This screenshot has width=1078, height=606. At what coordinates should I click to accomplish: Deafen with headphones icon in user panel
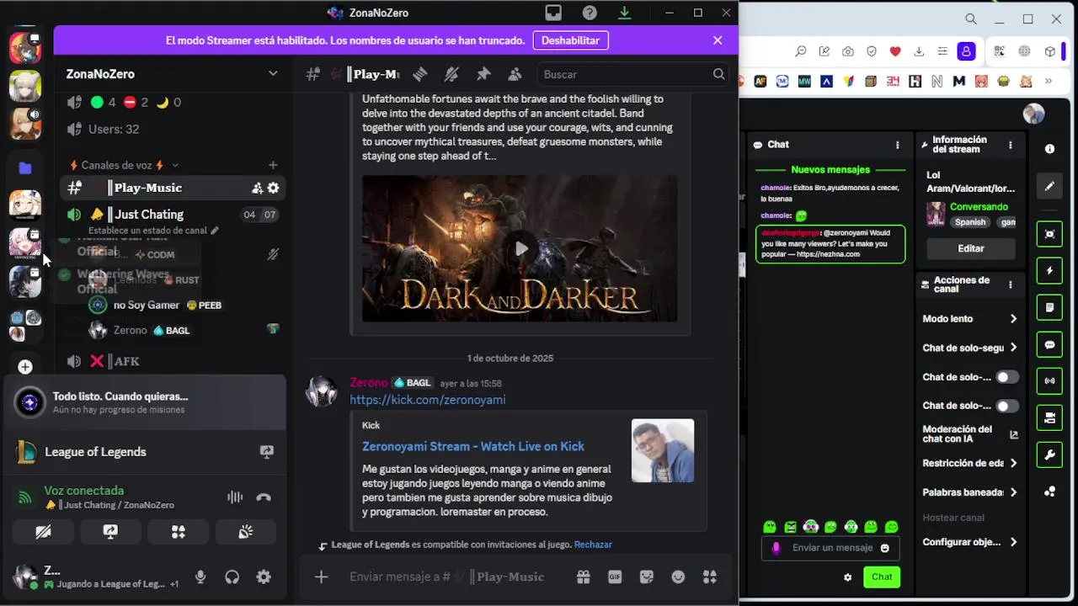click(x=232, y=577)
